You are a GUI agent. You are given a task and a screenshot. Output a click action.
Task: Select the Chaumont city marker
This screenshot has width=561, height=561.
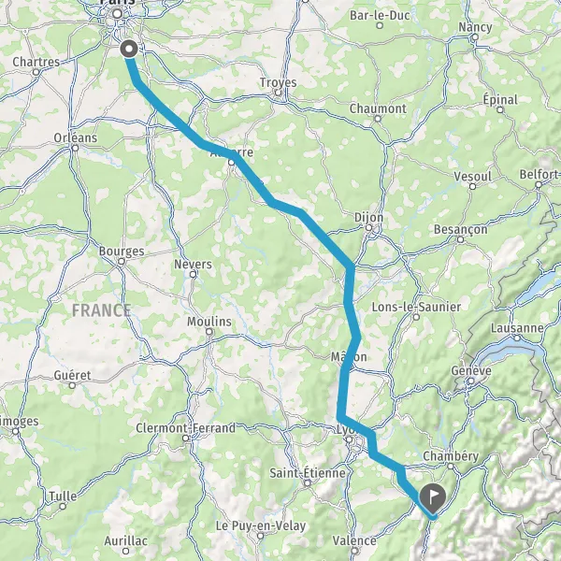click(x=378, y=119)
